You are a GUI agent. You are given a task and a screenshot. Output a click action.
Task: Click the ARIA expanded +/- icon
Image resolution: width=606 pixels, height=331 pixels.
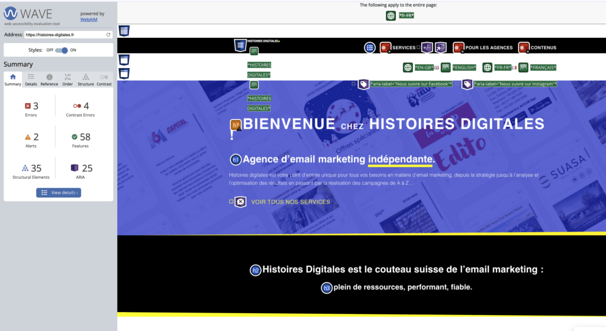[427, 47]
